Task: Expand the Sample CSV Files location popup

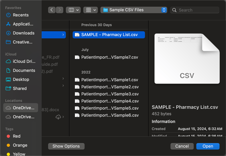Action: [164, 10]
